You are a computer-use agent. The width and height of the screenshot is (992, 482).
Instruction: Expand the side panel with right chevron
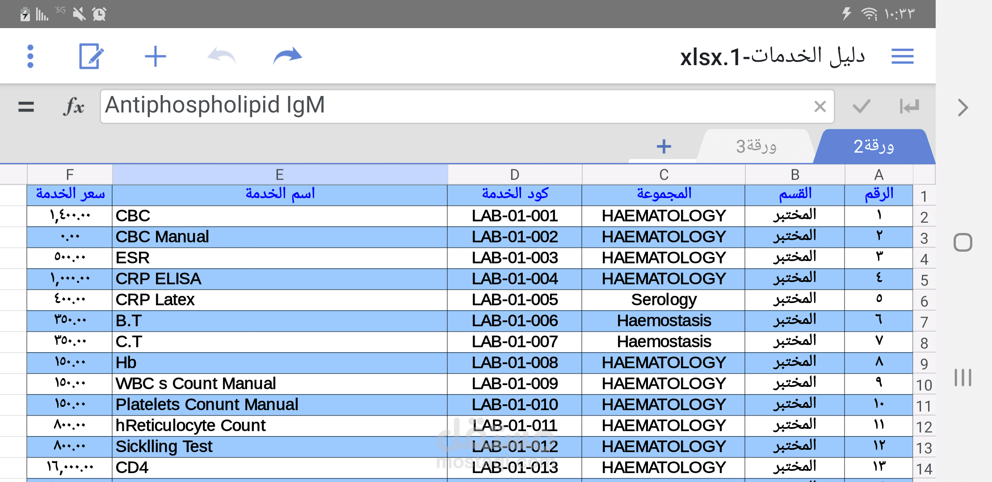(x=963, y=108)
